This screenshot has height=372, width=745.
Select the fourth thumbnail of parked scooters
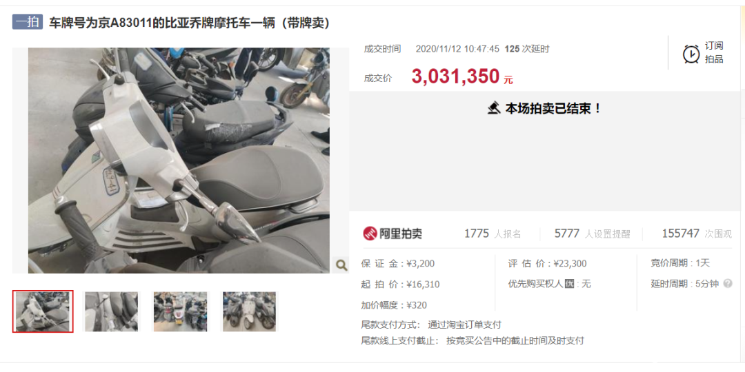click(x=250, y=311)
